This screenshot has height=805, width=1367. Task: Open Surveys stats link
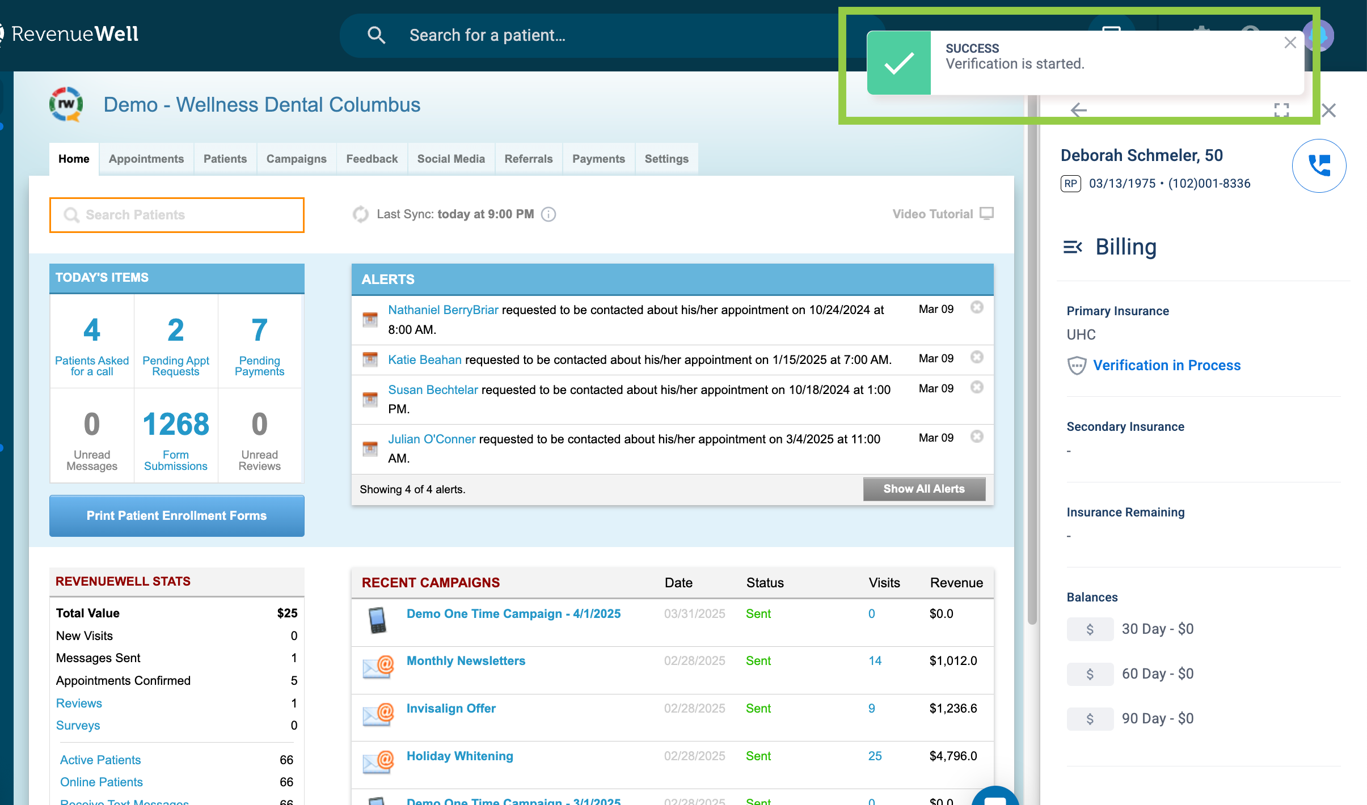click(x=78, y=726)
